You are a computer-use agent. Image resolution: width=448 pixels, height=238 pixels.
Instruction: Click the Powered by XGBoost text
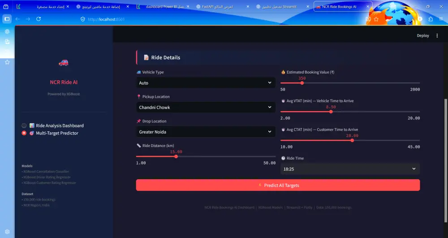pyautogui.click(x=64, y=94)
